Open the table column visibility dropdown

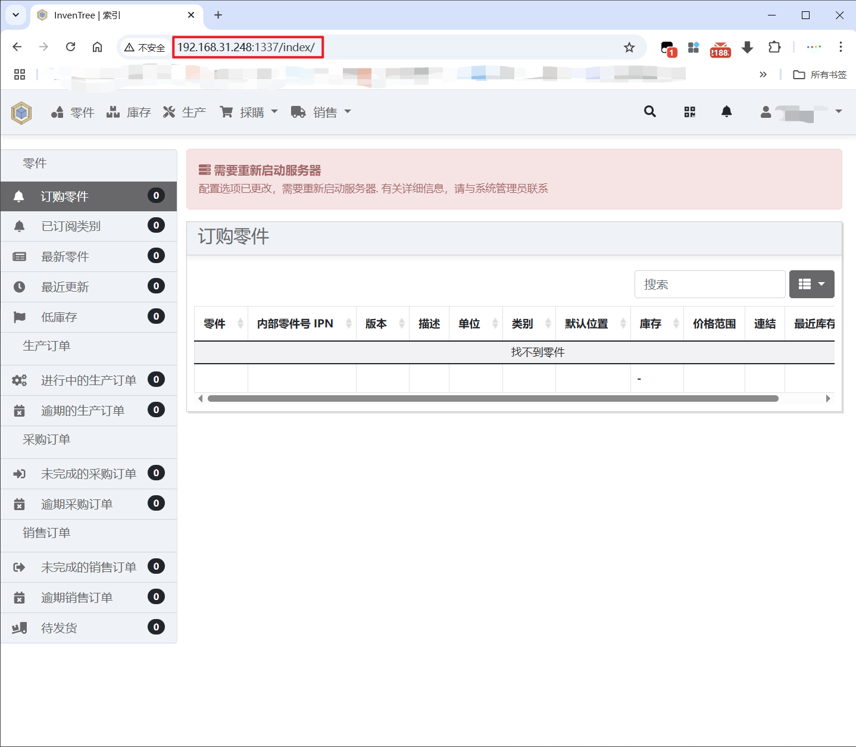point(811,284)
